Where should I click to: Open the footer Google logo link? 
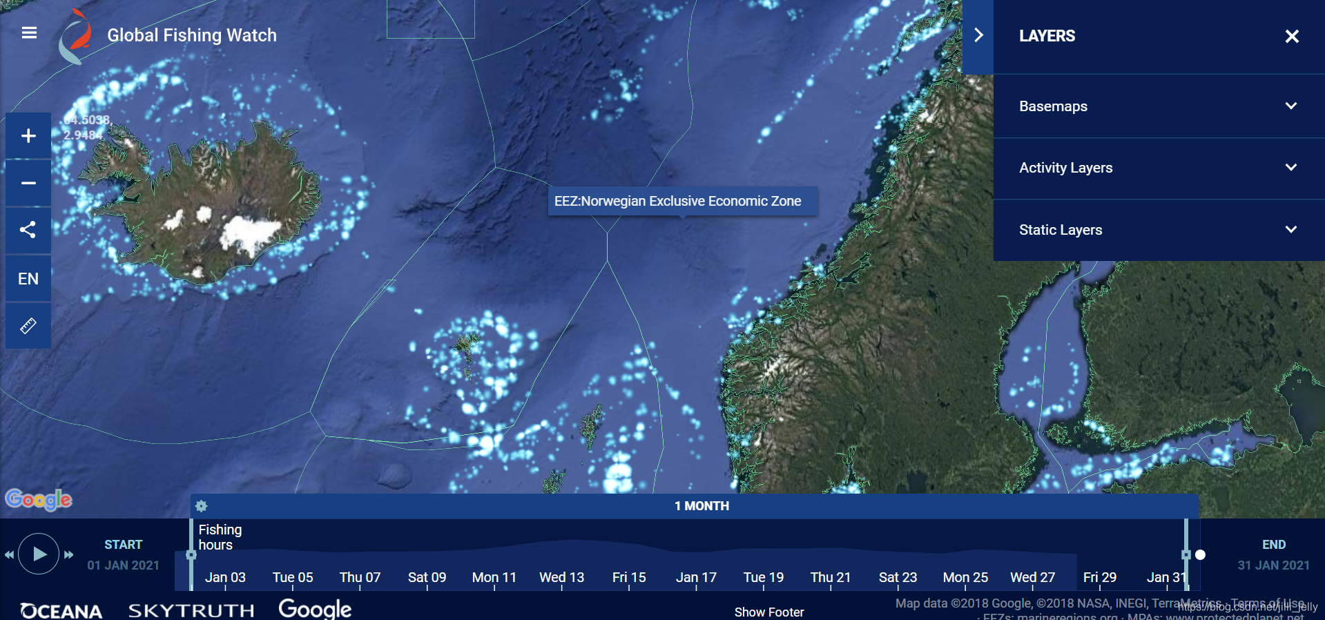pyautogui.click(x=315, y=608)
